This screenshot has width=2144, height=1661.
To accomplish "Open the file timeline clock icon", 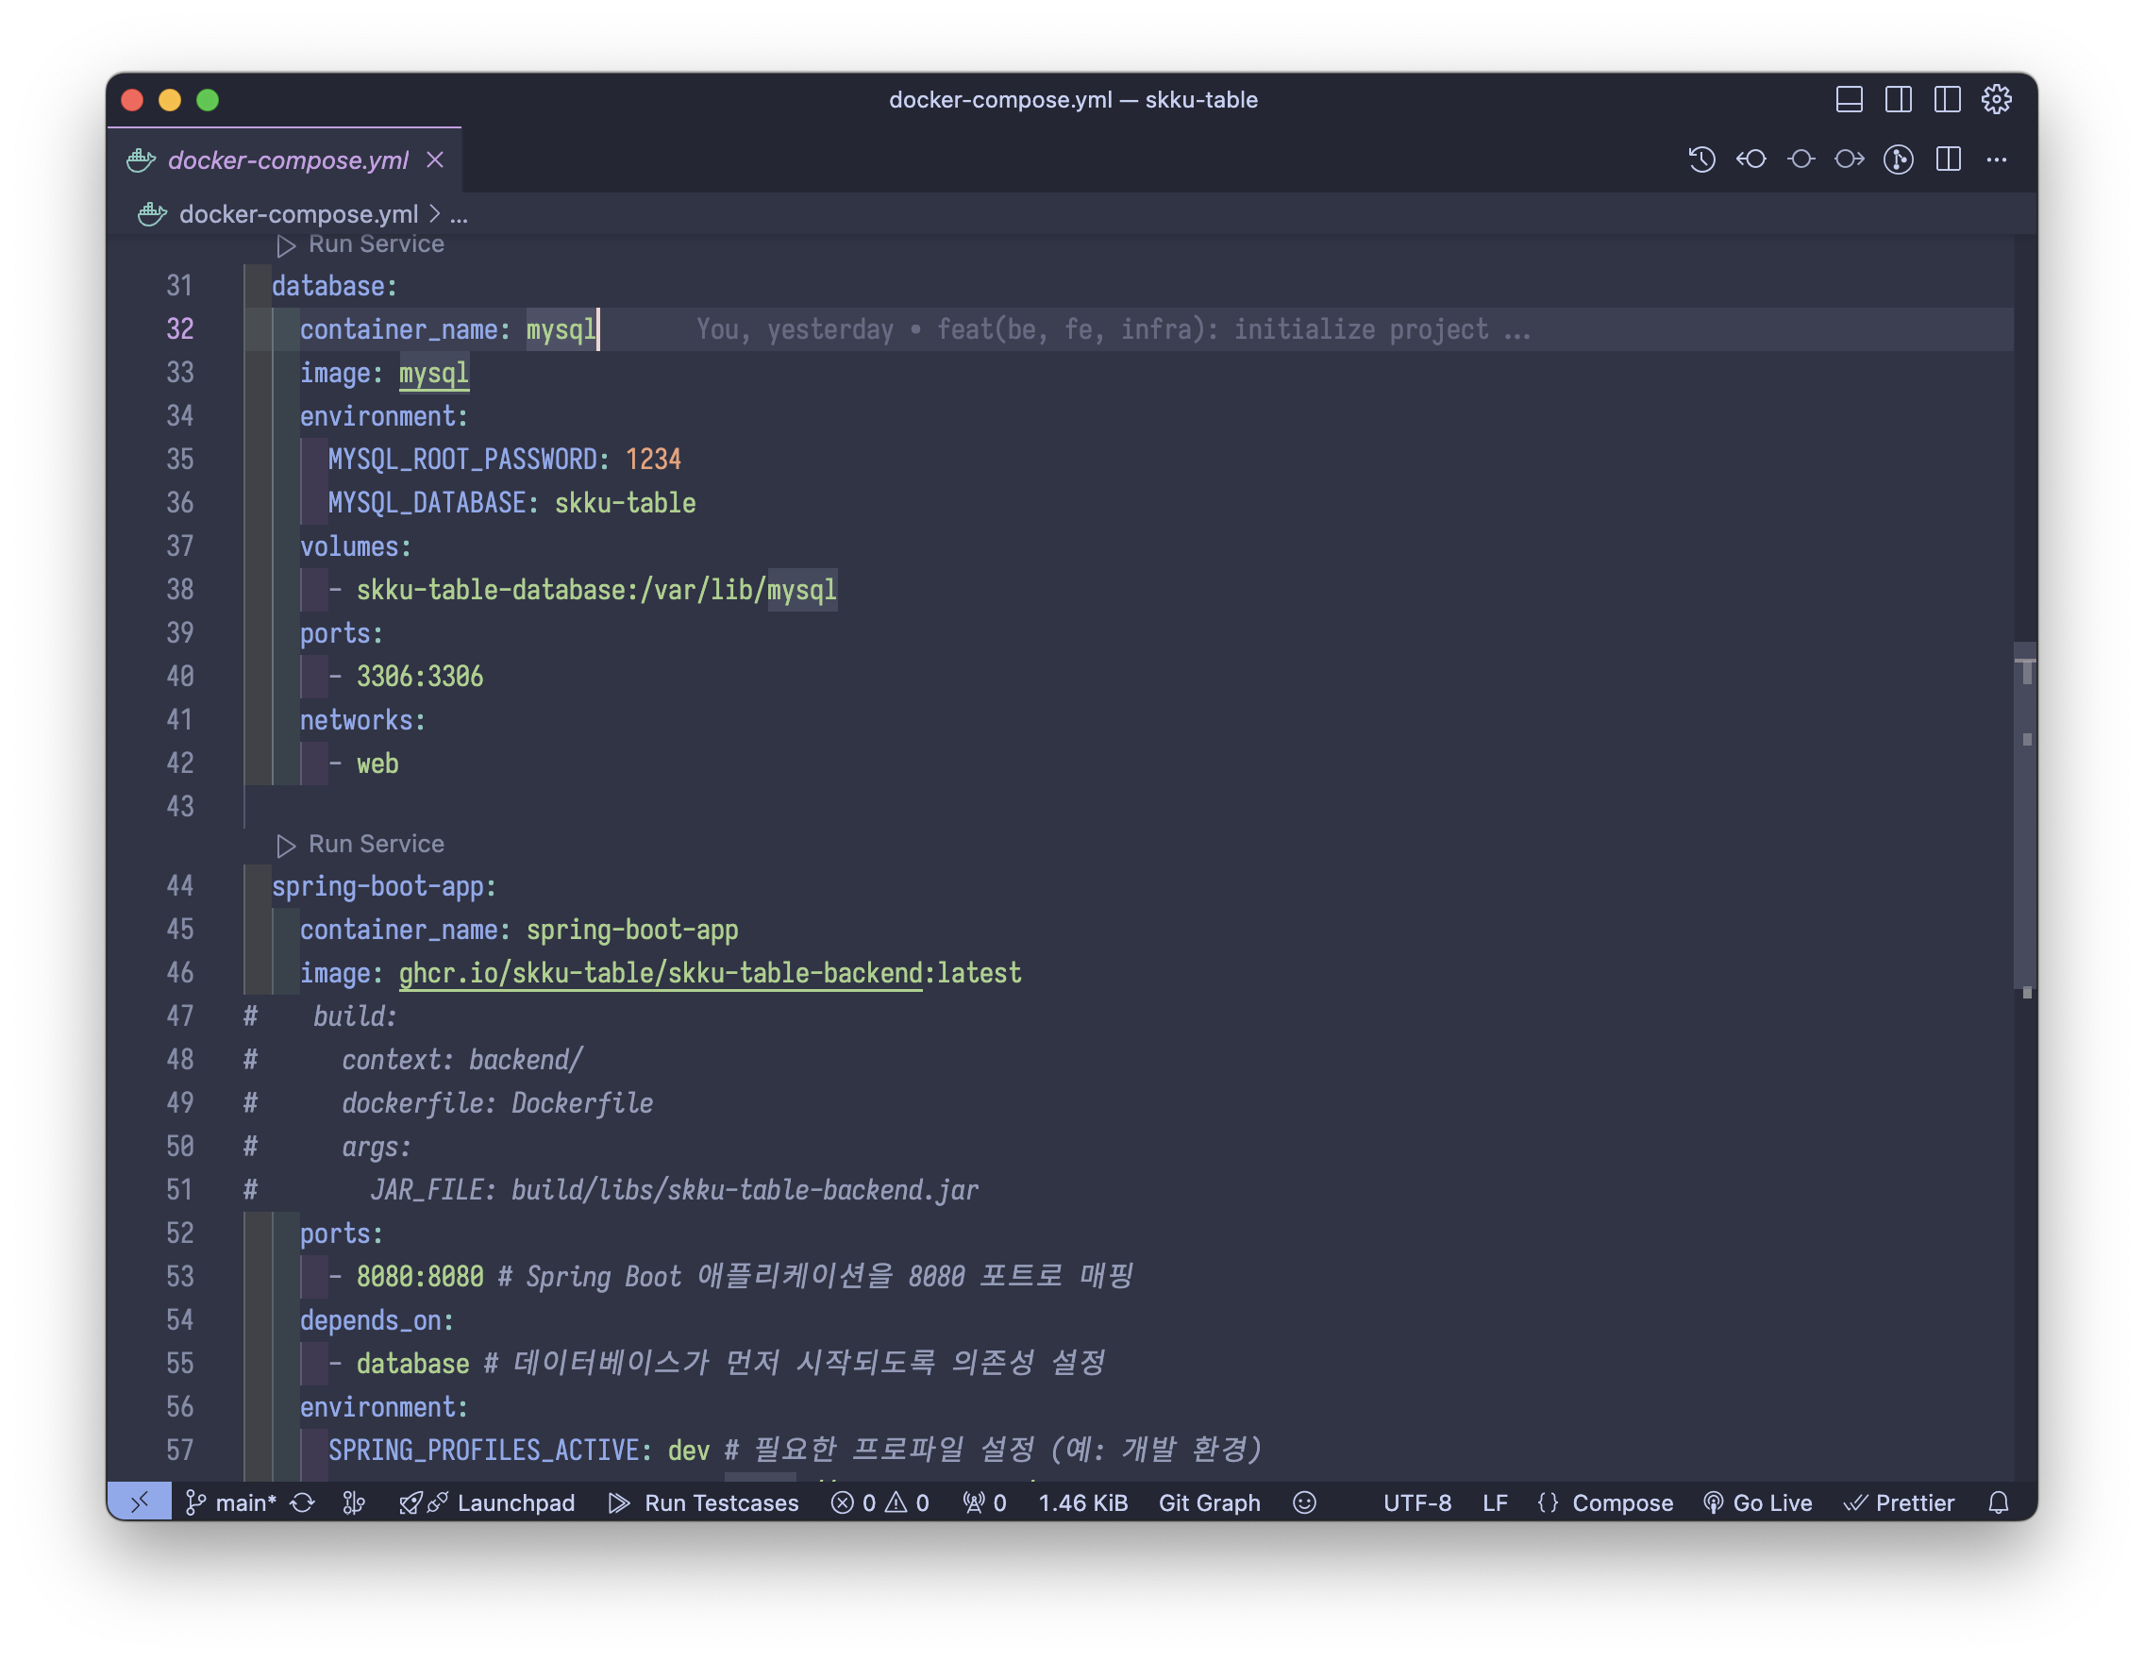I will coord(1702,159).
